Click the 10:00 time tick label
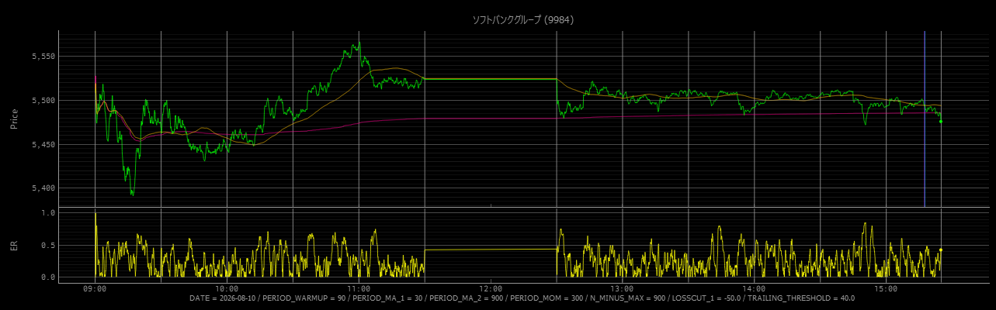Image resolution: width=996 pixels, height=310 pixels. (227, 289)
